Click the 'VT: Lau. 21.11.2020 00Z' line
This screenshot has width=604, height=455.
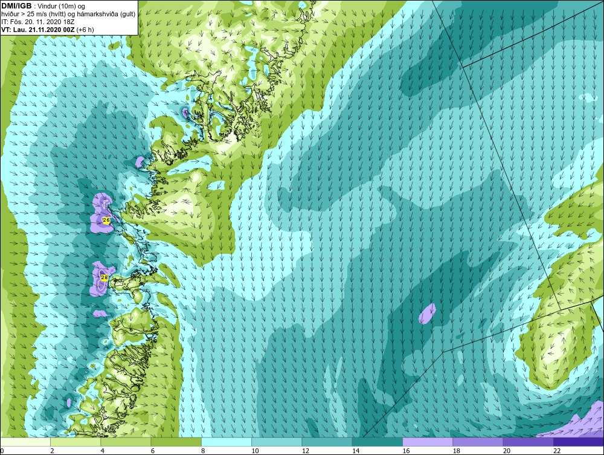47,29
